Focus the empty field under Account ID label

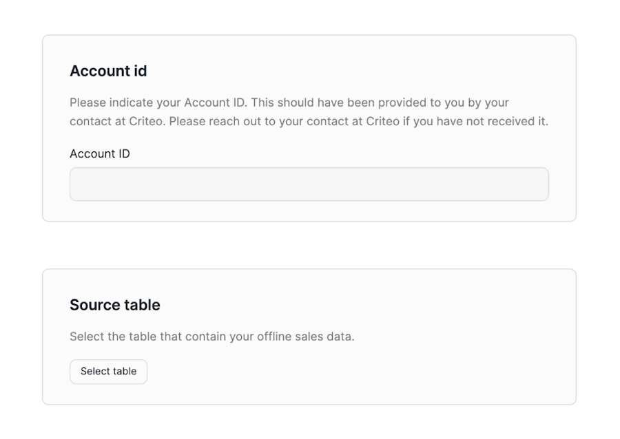tap(309, 184)
